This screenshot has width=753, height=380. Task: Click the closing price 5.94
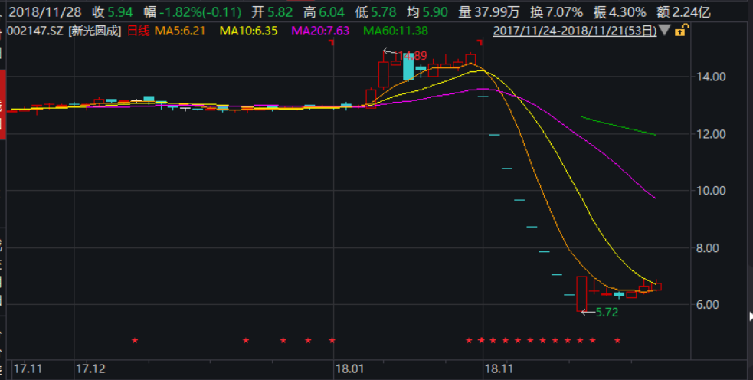[x=120, y=12]
